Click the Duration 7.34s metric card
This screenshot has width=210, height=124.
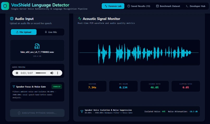(x=92, y=86)
